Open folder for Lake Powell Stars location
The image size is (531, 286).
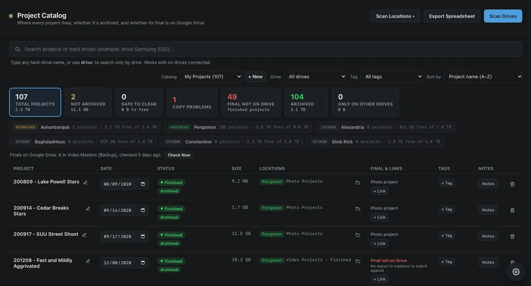(x=358, y=183)
